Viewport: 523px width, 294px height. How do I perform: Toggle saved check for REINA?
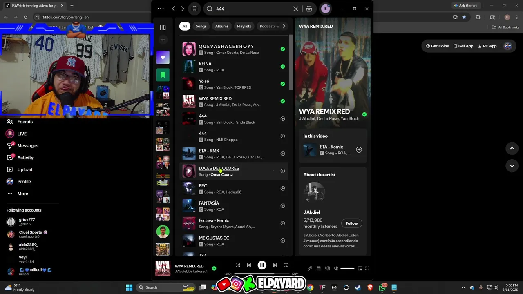(x=283, y=67)
